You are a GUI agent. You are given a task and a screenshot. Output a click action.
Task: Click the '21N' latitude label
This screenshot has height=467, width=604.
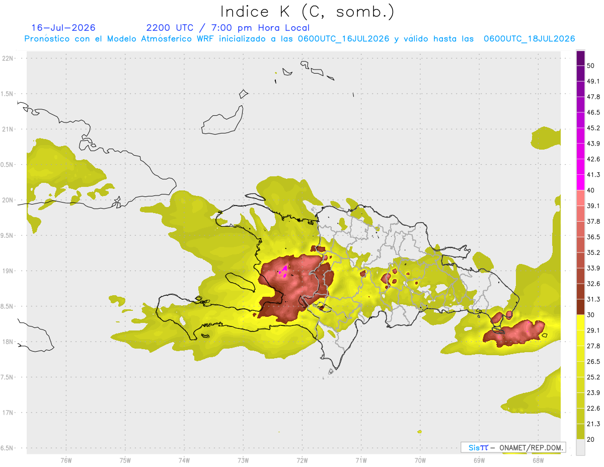point(9,129)
